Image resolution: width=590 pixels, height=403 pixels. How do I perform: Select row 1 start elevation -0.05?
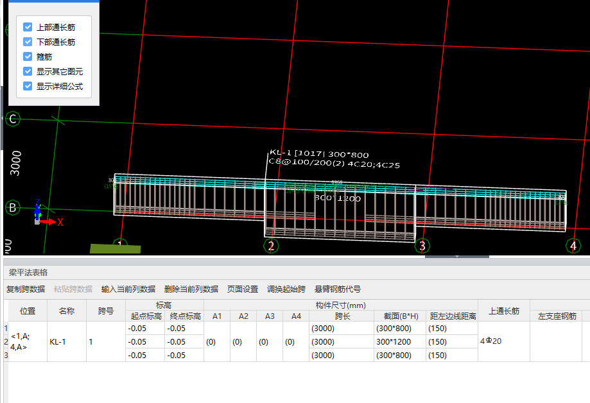(145, 329)
